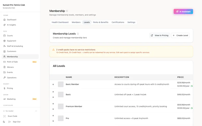Switch to Members tab
Screen dimensions: 202x126
pos(76,22)
